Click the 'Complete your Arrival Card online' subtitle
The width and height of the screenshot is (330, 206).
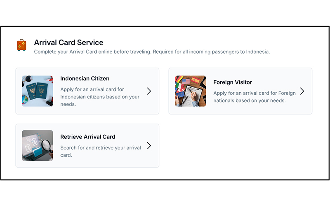point(152,52)
